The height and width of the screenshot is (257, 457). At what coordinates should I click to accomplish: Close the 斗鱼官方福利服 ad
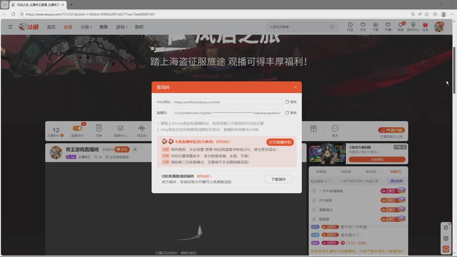pos(404,147)
